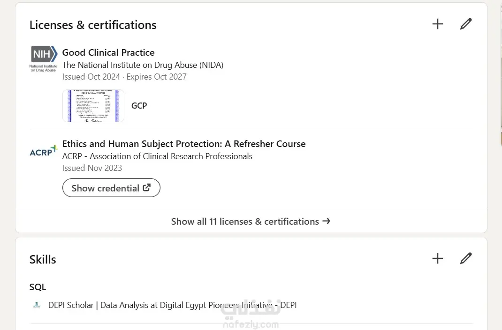Click the NIH organization logo
This screenshot has height=330, width=502.
click(43, 59)
